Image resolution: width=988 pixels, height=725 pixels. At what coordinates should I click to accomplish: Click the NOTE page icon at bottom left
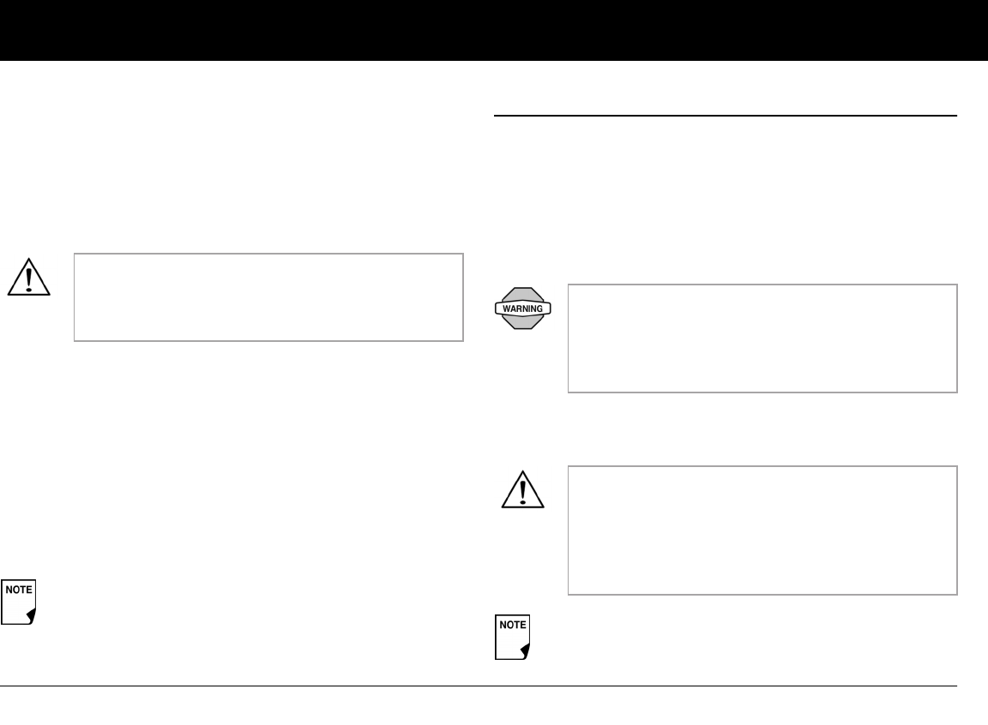[20, 603]
